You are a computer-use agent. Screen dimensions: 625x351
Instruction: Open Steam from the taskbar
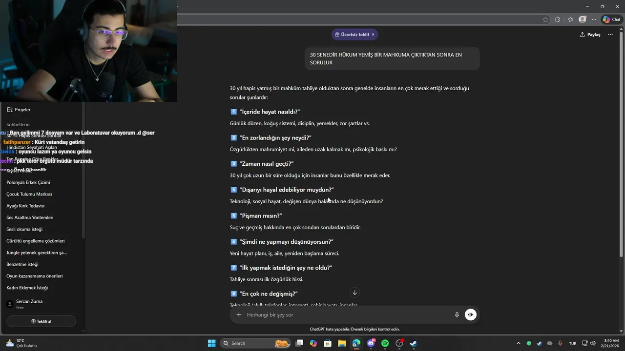[413, 343]
